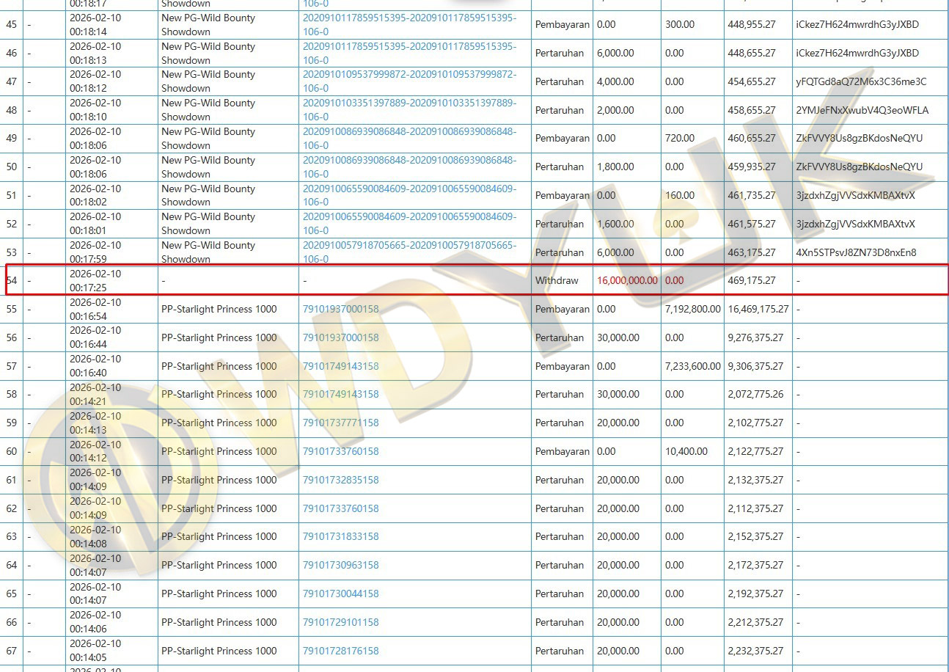Click transaction ID 79101730044158
949x672 pixels.
coord(340,594)
